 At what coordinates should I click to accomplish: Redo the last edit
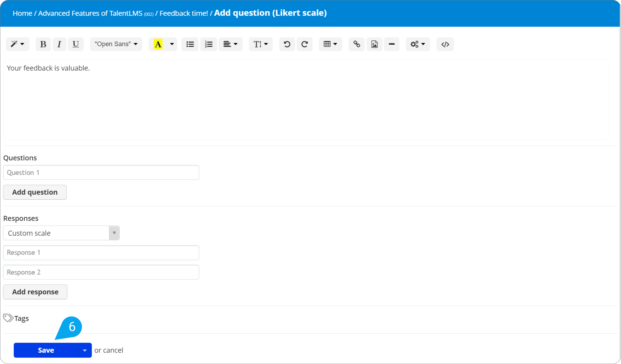tap(305, 44)
